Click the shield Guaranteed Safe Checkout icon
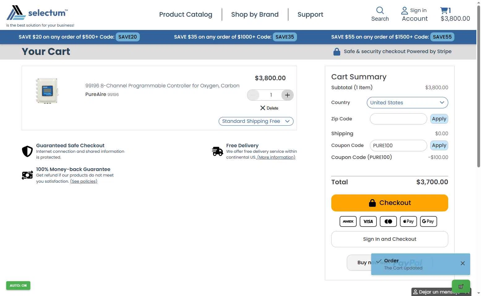 click(27, 151)
